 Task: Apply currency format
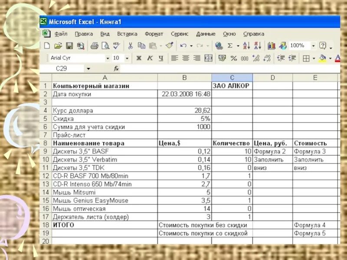(222, 58)
